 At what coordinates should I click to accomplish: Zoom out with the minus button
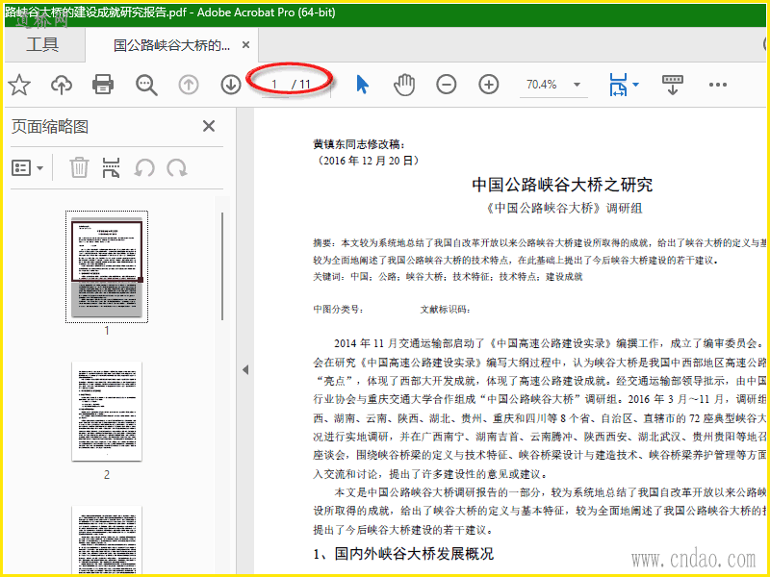[x=446, y=85]
